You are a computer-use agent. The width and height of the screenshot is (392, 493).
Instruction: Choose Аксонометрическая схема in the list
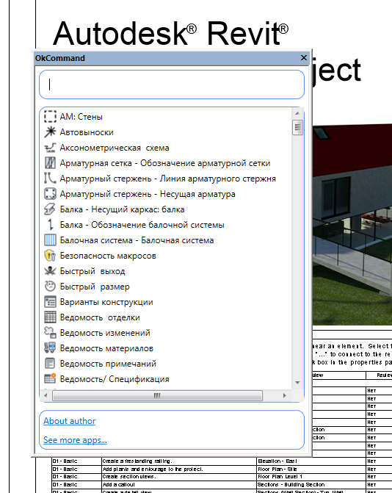click(x=115, y=148)
